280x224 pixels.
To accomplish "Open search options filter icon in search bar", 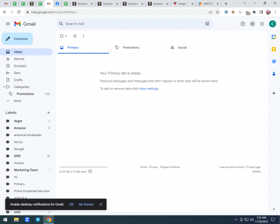I will 207,24.
